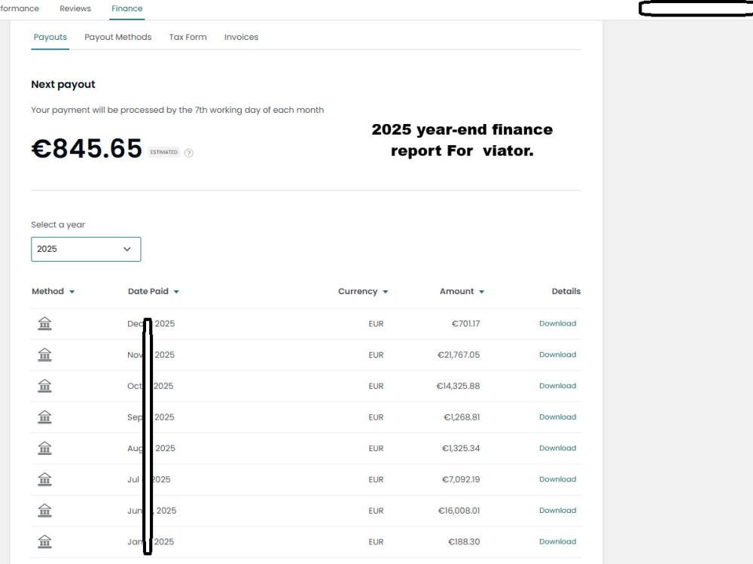Click the bank icon in the €7,092.19 row
This screenshot has width=753, height=564.
pyautogui.click(x=44, y=480)
